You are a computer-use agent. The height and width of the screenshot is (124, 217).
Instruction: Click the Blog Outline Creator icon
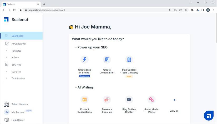point(129,100)
